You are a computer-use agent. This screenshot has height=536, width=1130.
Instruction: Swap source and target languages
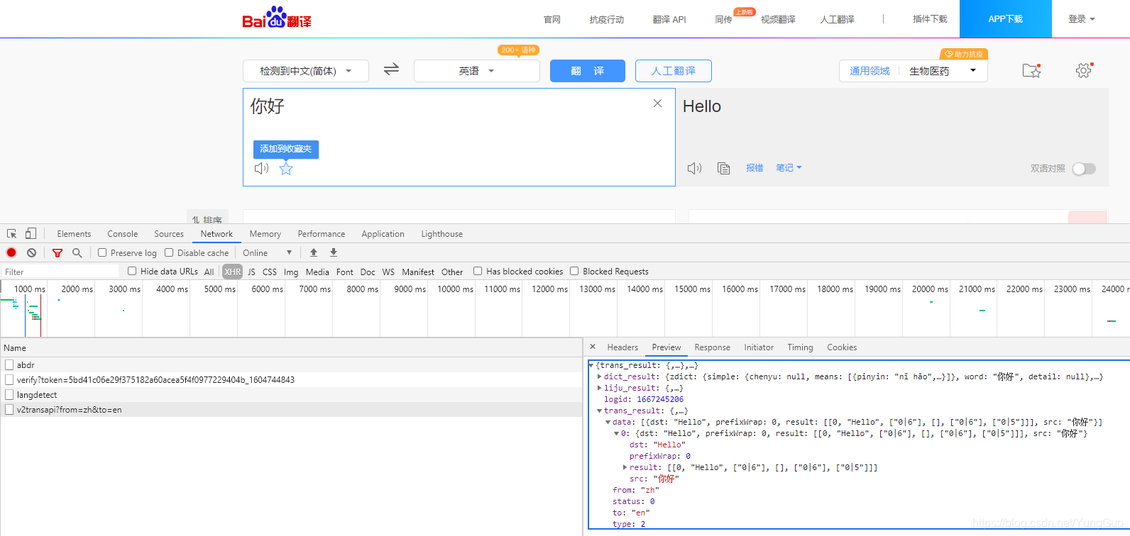tap(391, 69)
